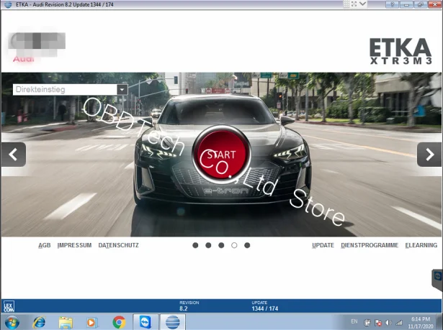Click the network signal tray icon
The width and height of the screenshot is (443, 330).
tap(399, 322)
